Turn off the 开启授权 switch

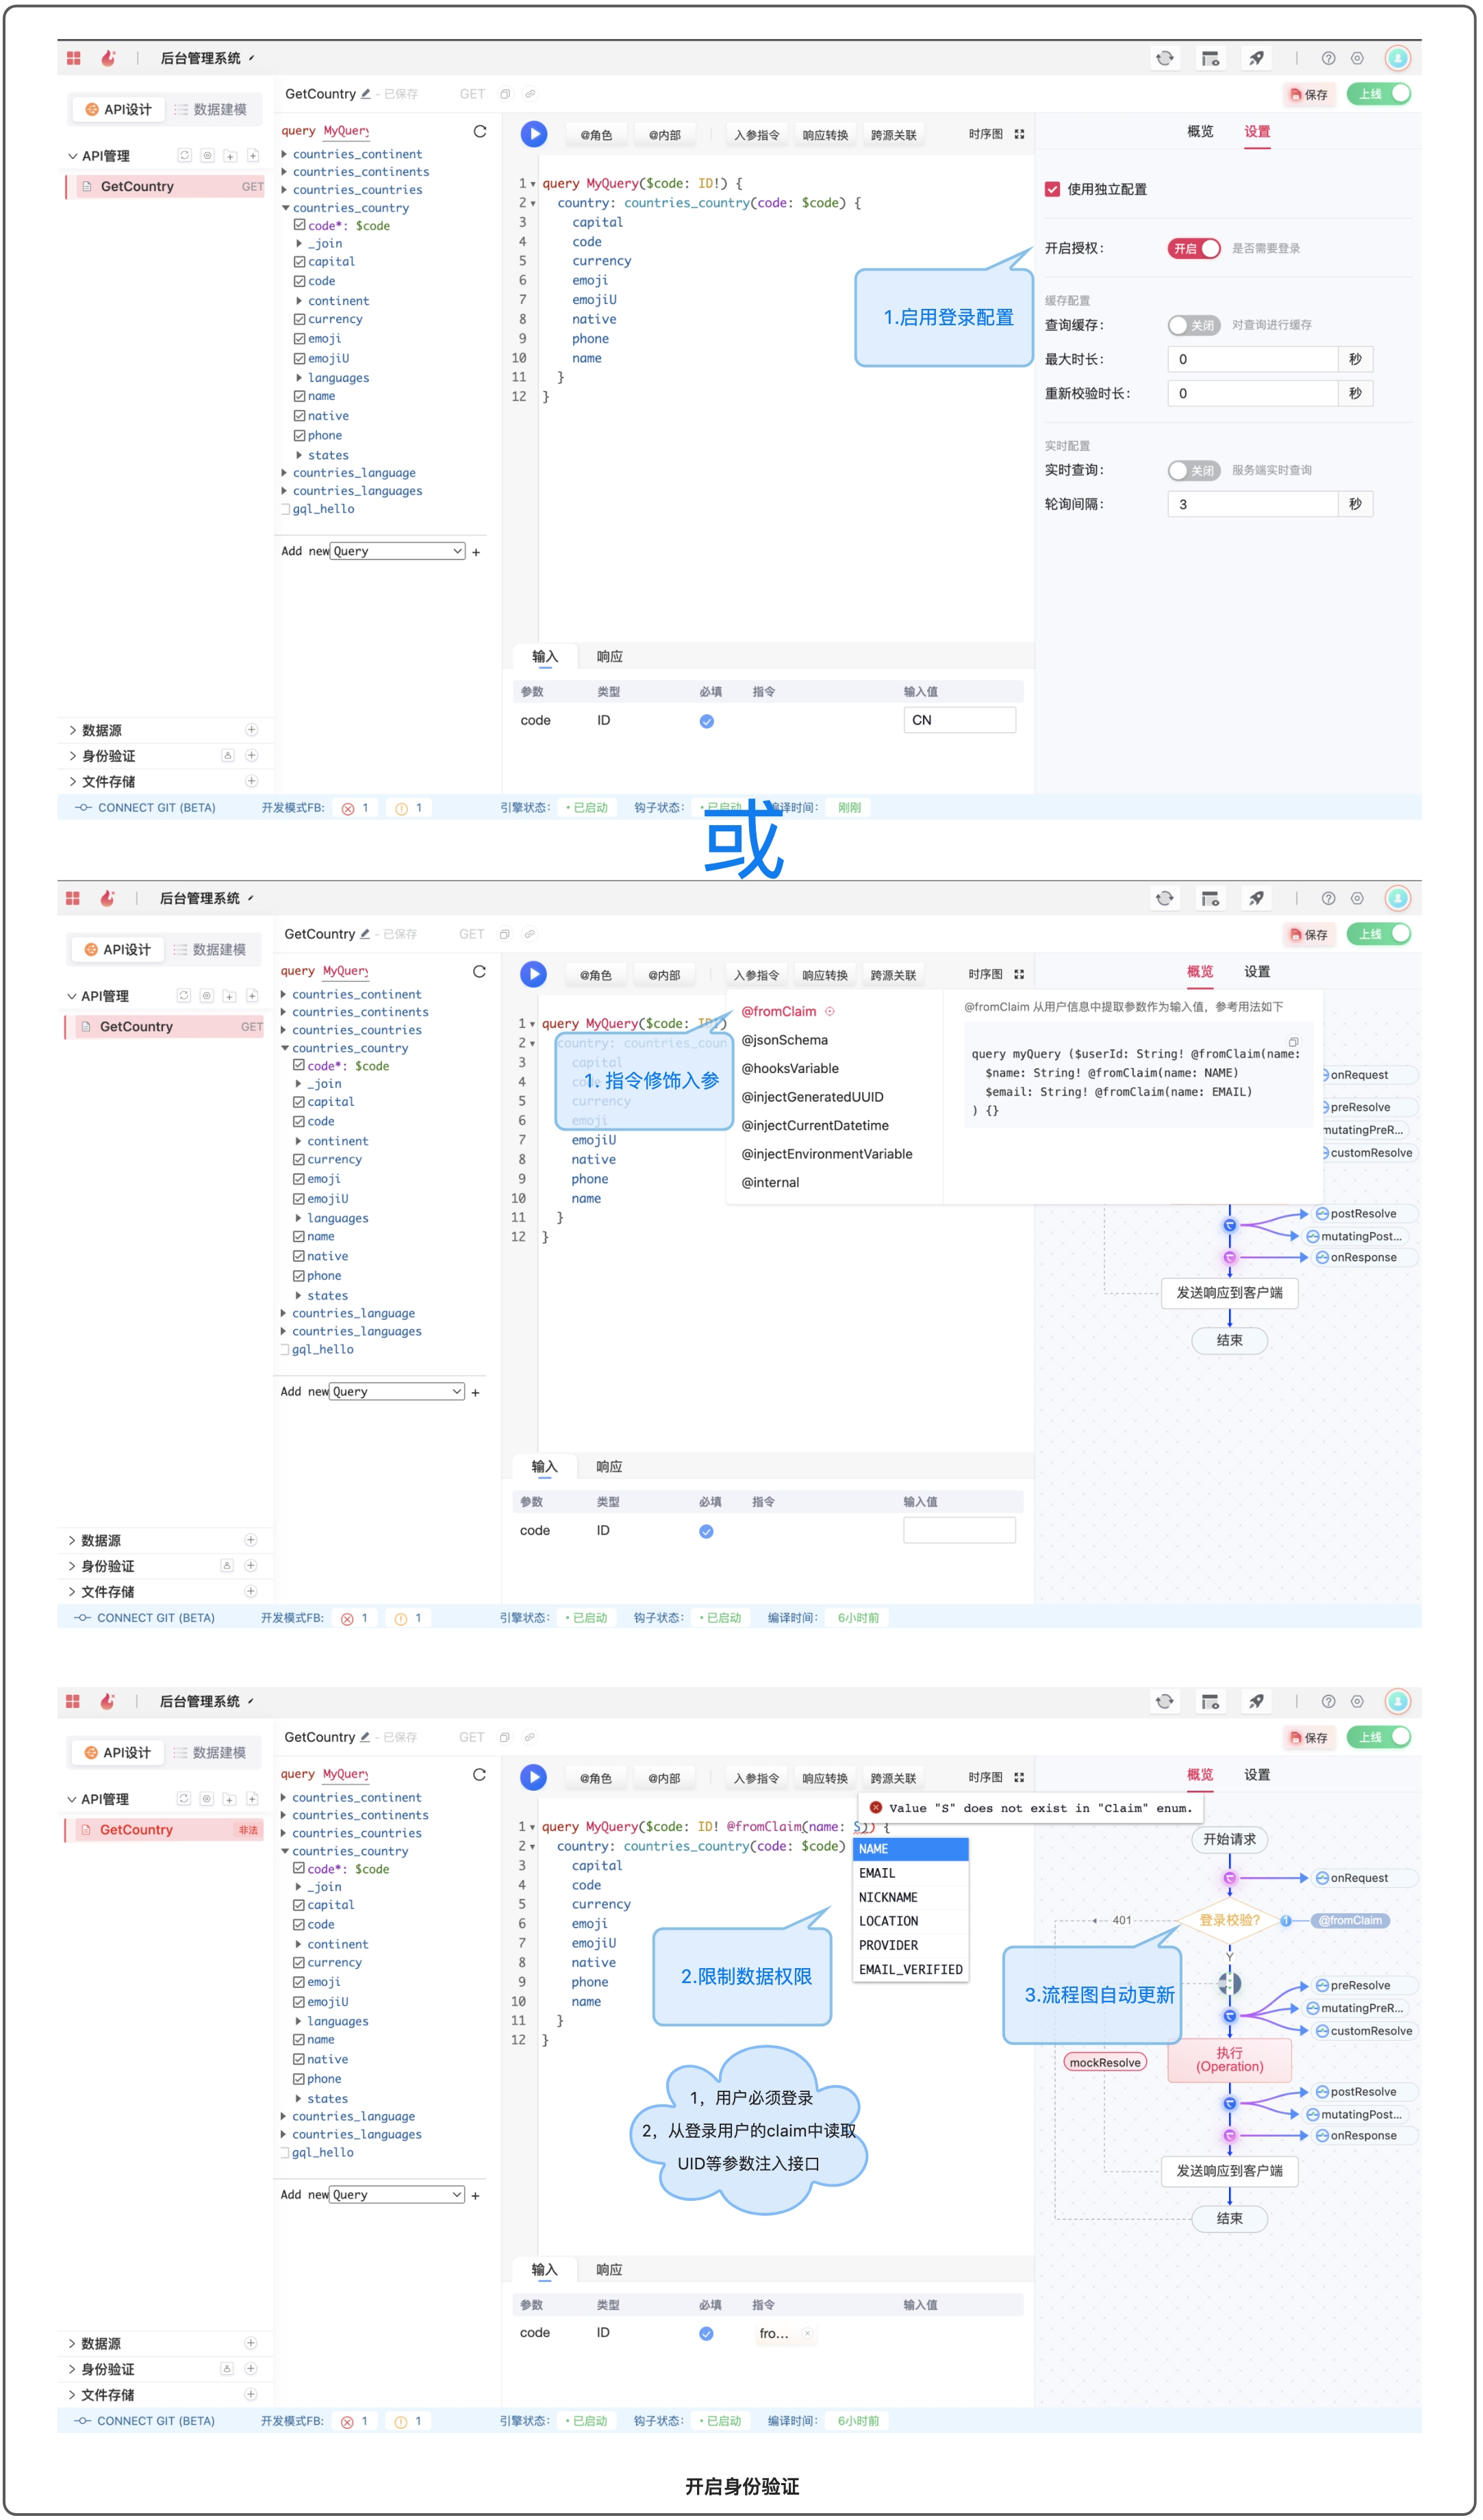pos(1193,248)
